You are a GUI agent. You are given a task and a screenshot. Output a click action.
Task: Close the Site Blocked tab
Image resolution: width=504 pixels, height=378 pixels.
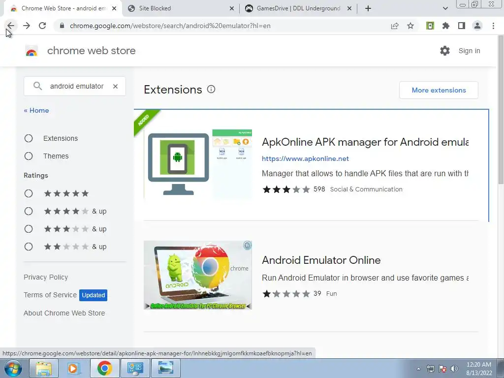coord(232,9)
